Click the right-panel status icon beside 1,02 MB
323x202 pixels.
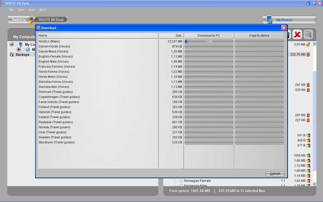(x=308, y=181)
